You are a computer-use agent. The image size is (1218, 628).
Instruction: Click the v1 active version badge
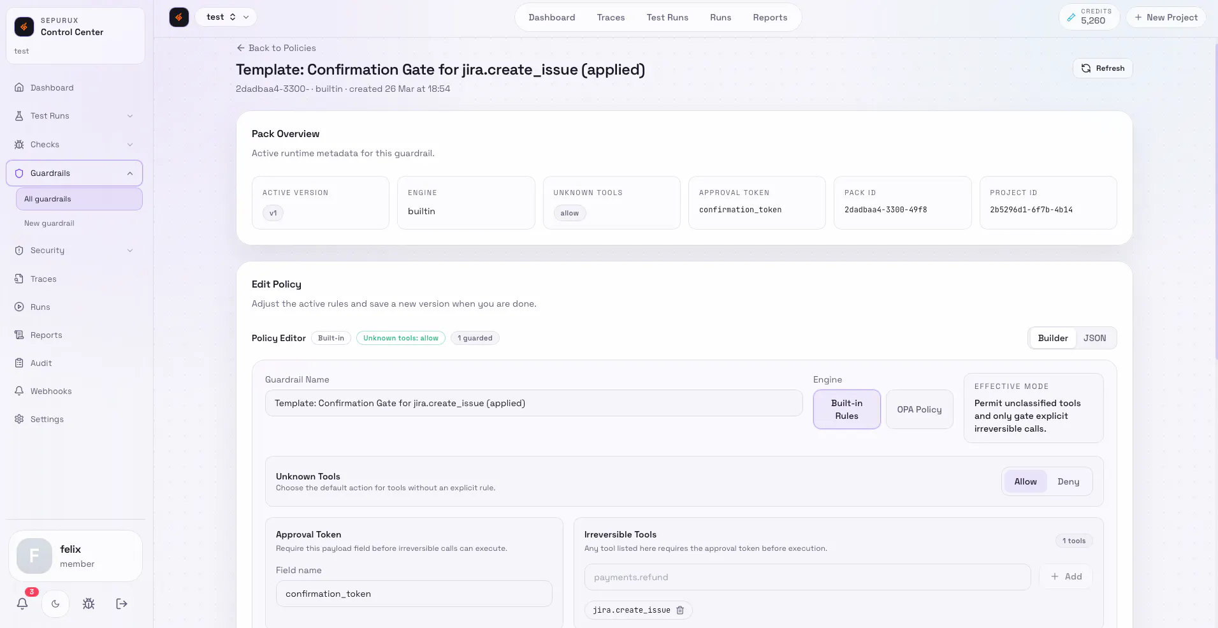pyautogui.click(x=273, y=213)
